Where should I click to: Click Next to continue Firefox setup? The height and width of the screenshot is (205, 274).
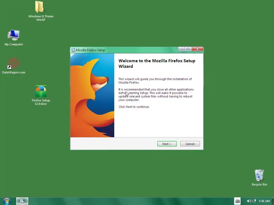pyautogui.click(x=167, y=144)
